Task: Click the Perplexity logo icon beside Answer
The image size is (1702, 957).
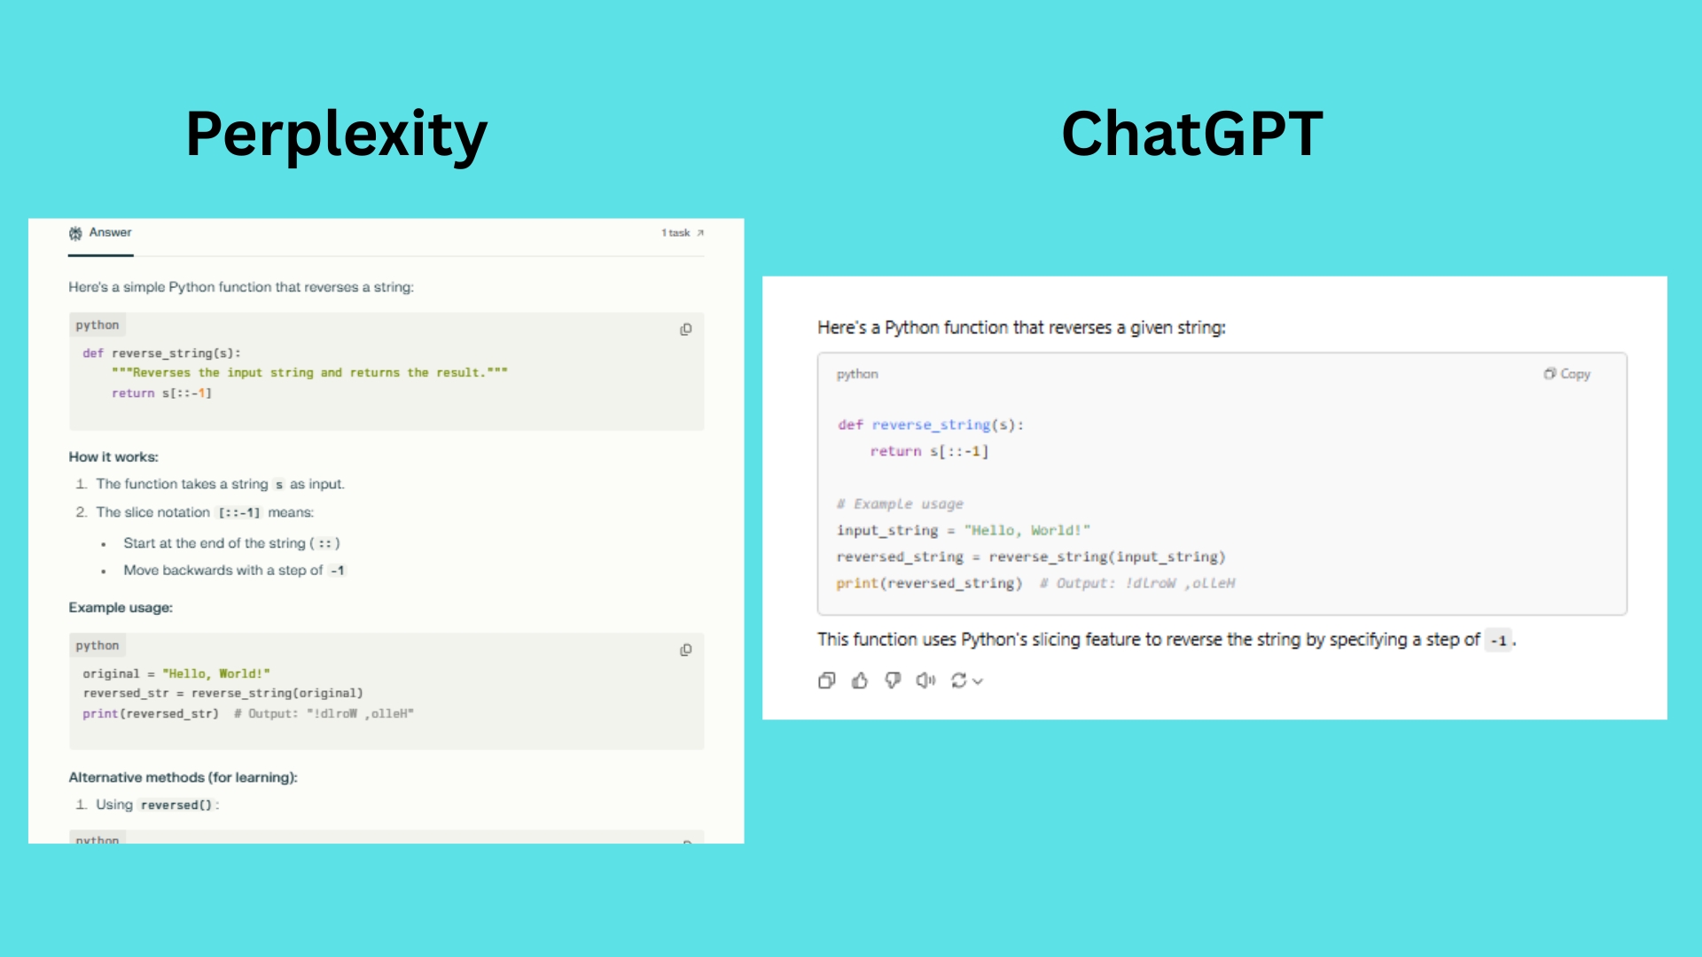Action: click(75, 233)
